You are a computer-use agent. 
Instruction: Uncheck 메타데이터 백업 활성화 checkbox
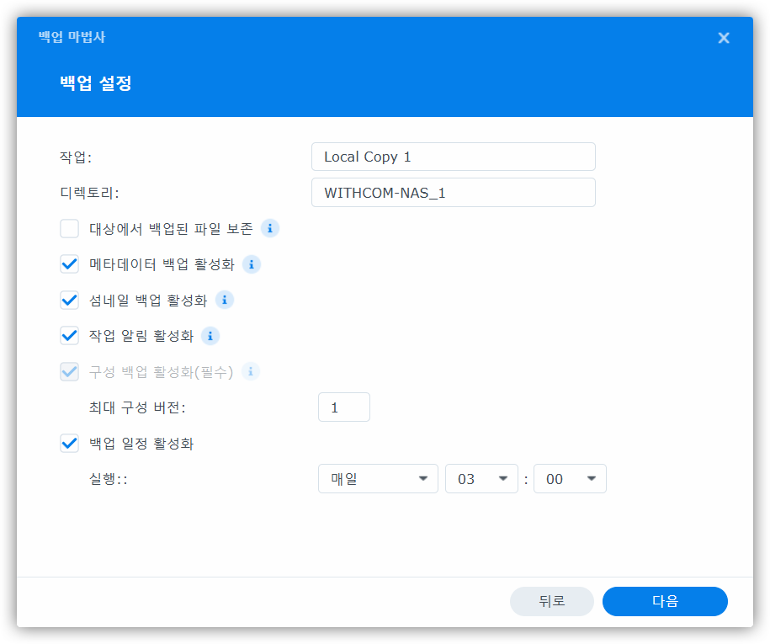pos(70,264)
